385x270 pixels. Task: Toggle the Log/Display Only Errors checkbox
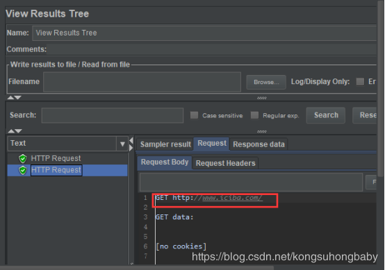click(360, 82)
